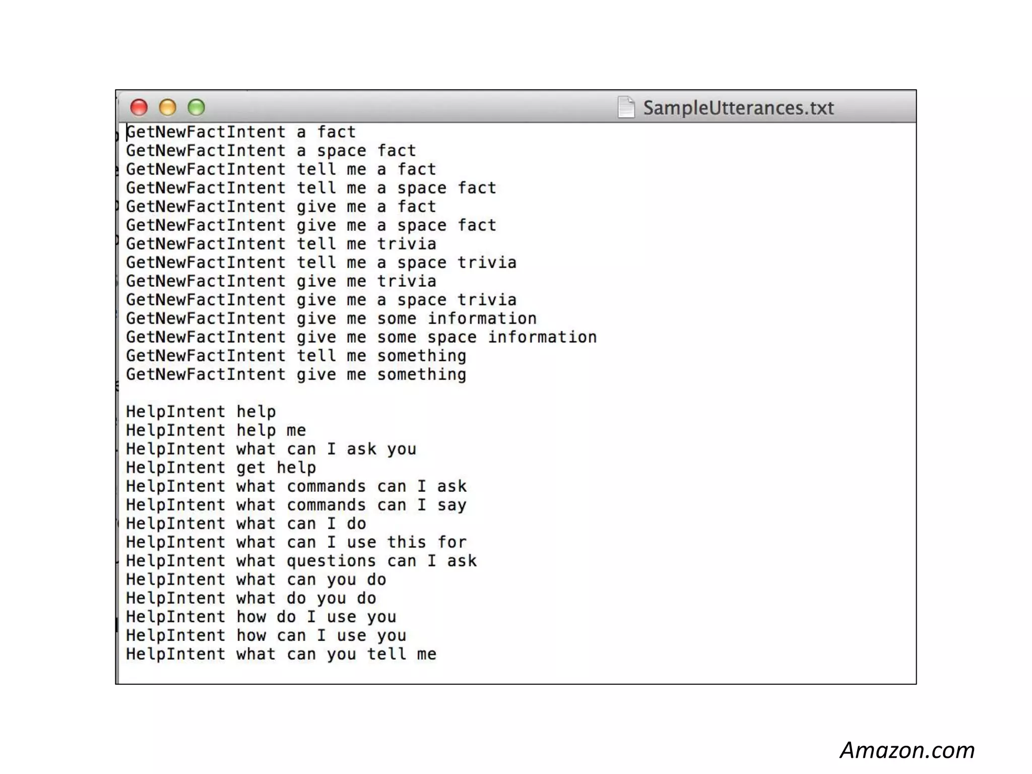Click line 'give me some space information'
This screenshot has width=1032, height=774.
click(x=361, y=337)
